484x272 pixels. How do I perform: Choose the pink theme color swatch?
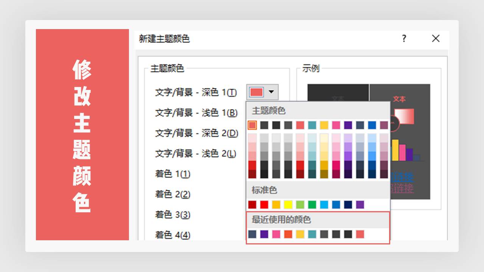coord(336,125)
